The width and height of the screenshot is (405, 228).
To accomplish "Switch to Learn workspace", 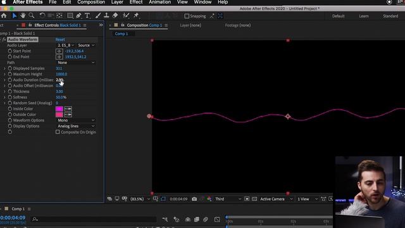I will point(364,16).
